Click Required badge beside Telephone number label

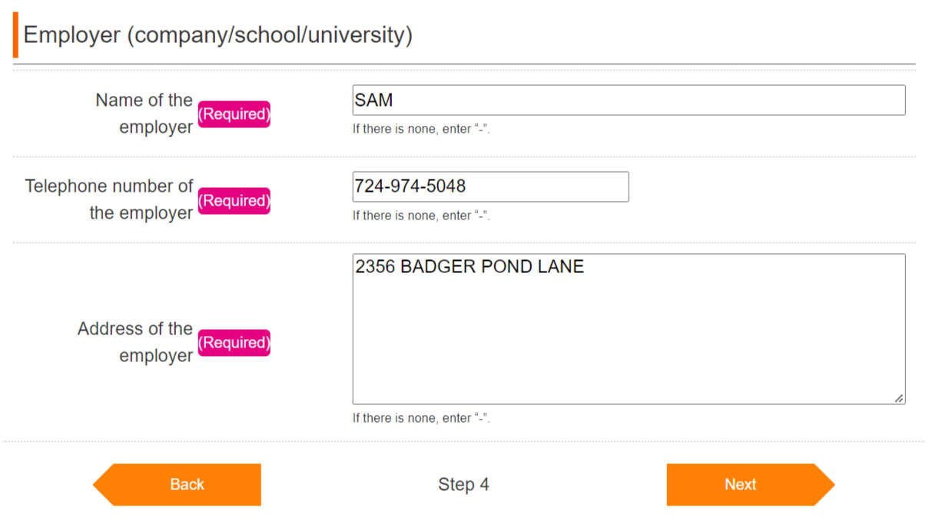(x=234, y=201)
